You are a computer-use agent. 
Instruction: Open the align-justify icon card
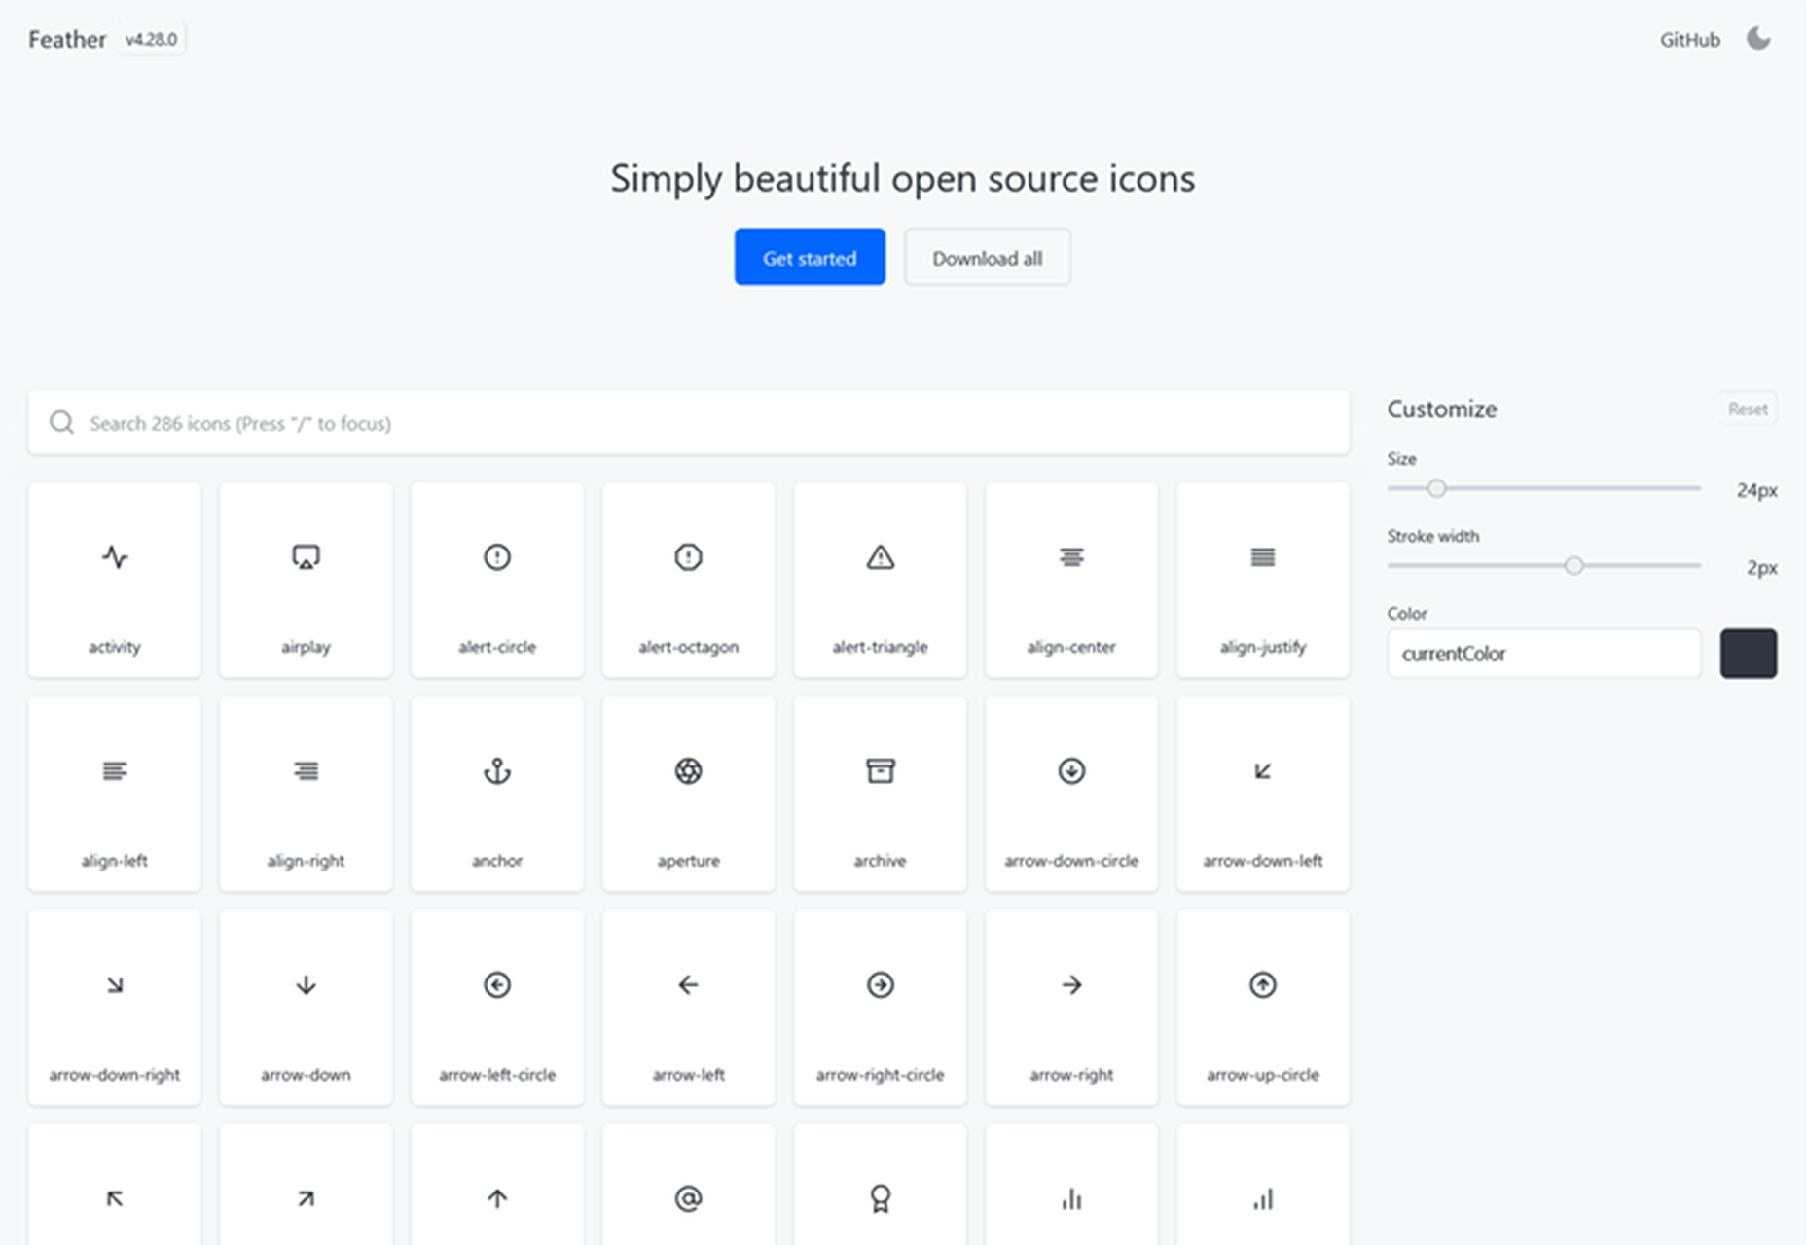1263,580
